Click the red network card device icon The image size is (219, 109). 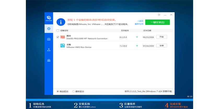point(63,37)
